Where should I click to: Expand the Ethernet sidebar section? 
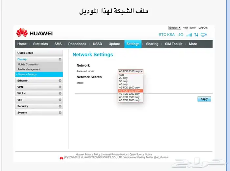39,81
